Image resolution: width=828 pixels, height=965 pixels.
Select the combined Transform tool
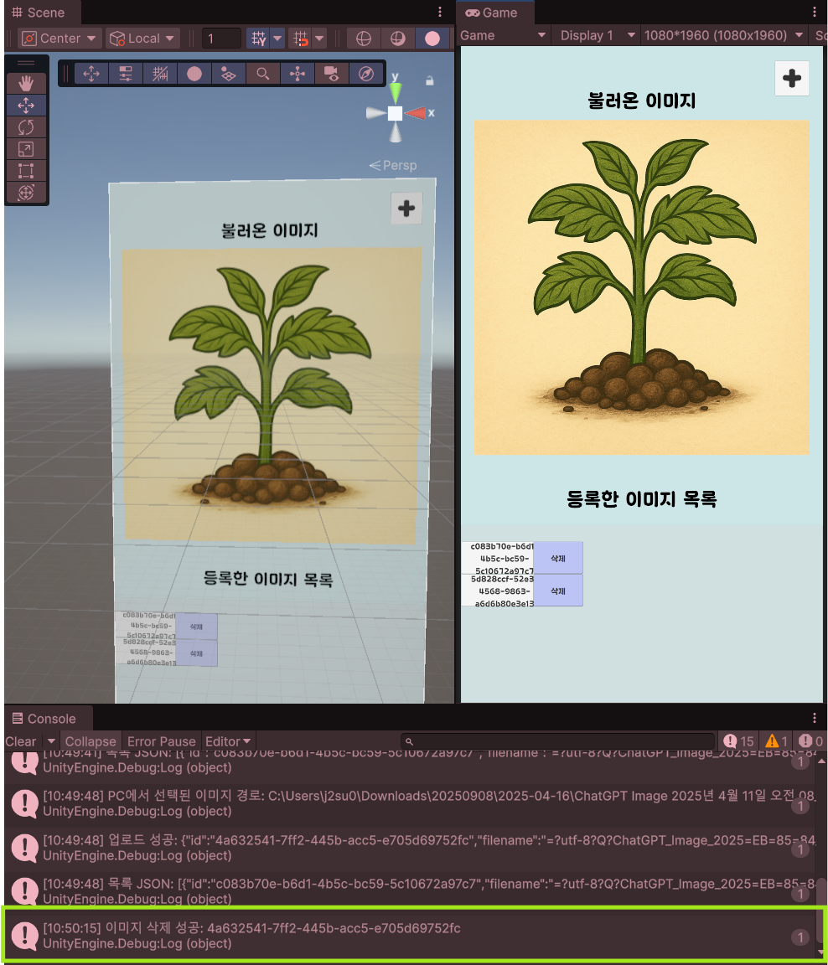[x=26, y=193]
